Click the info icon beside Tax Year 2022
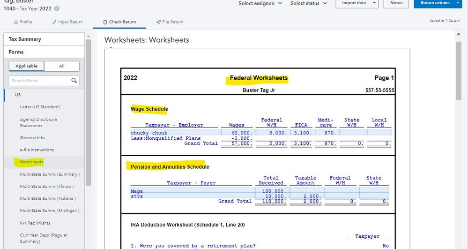Screen dimensions: 468x249 pos(57,9)
